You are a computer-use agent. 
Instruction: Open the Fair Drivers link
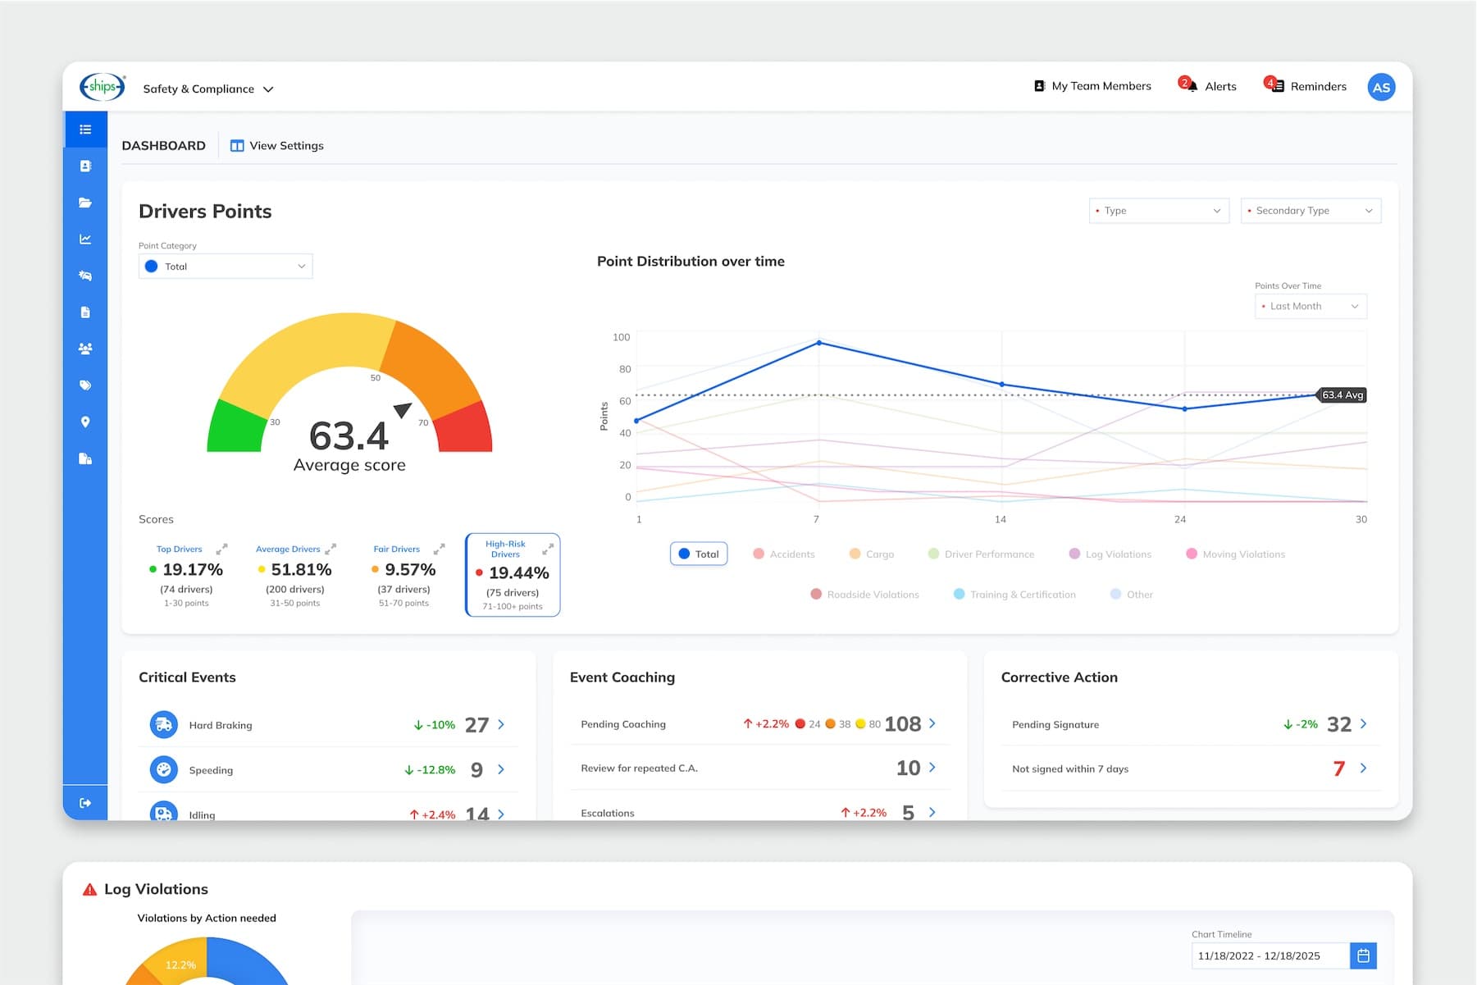pyautogui.click(x=396, y=549)
